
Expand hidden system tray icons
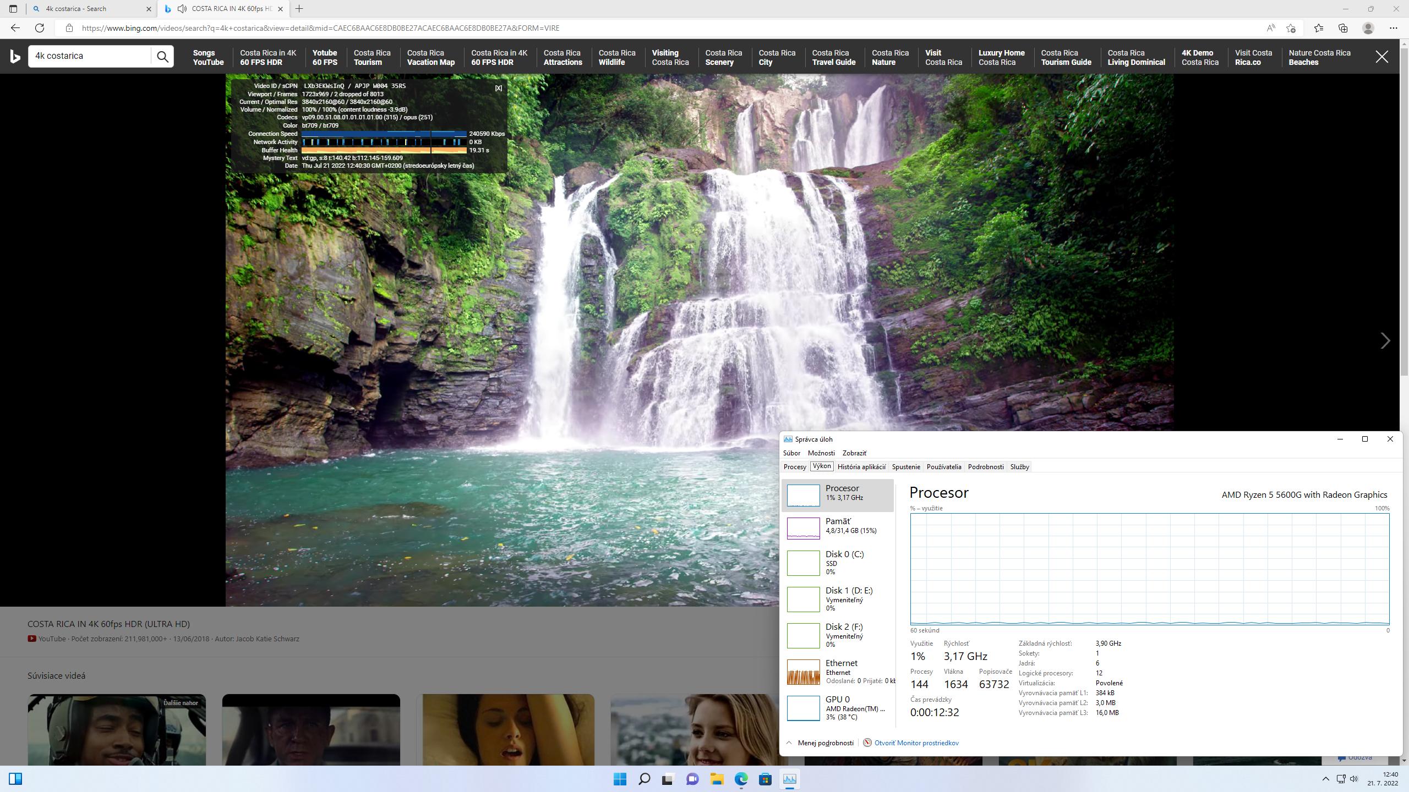(1325, 779)
